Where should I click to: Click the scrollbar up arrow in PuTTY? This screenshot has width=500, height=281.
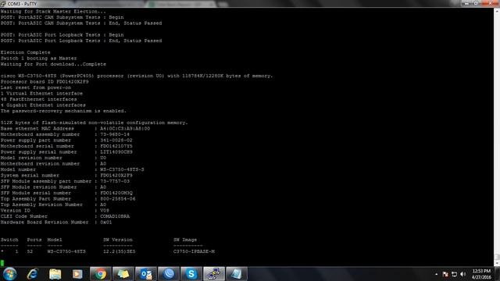click(497, 11)
